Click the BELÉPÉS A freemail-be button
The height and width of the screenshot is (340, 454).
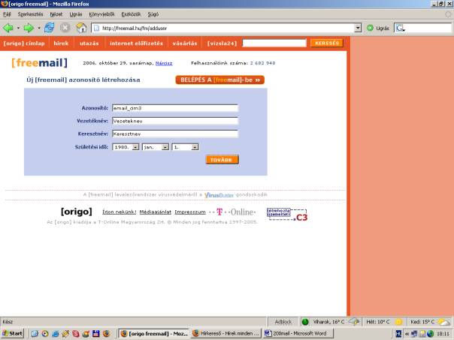(x=219, y=80)
